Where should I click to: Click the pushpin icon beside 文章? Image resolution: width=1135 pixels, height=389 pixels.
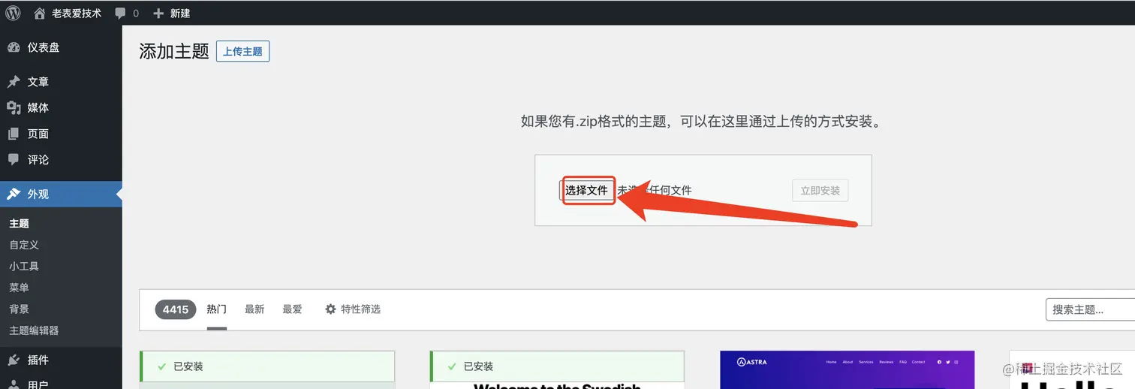pyautogui.click(x=14, y=82)
